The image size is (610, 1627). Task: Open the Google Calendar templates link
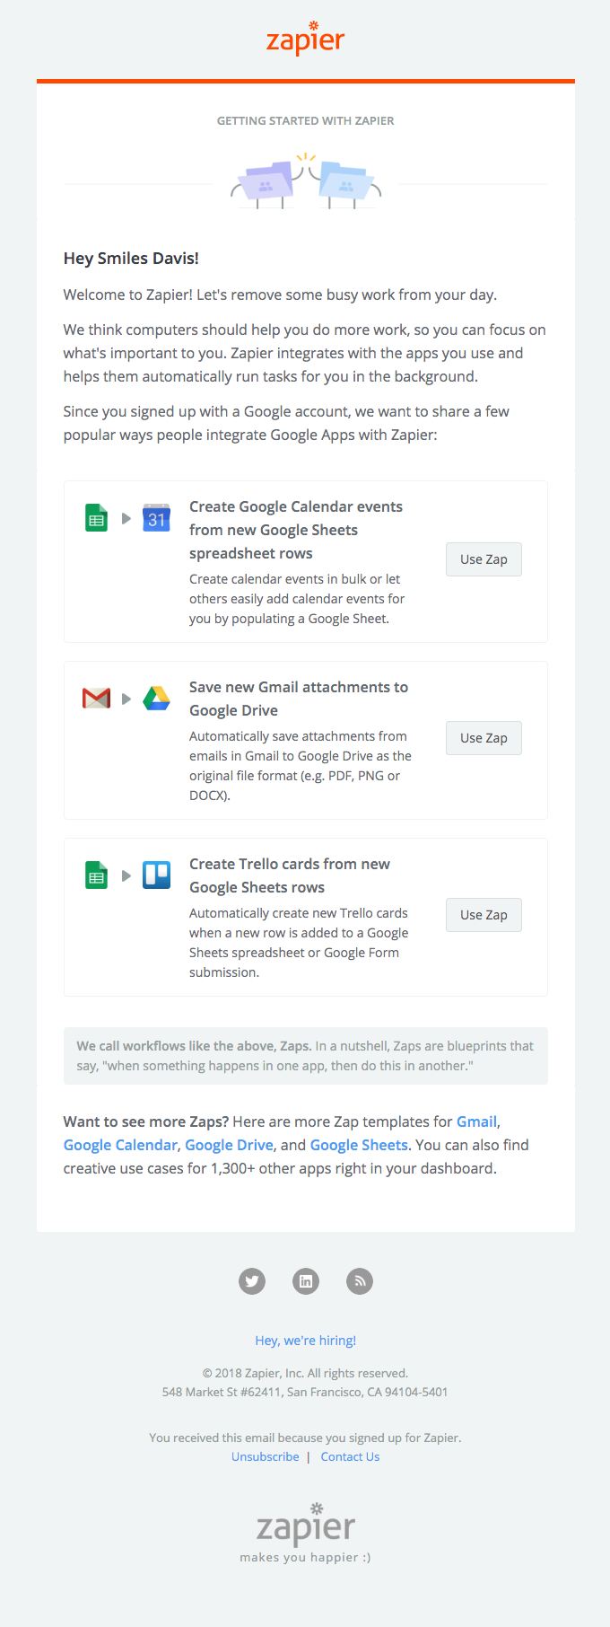point(120,1145)
